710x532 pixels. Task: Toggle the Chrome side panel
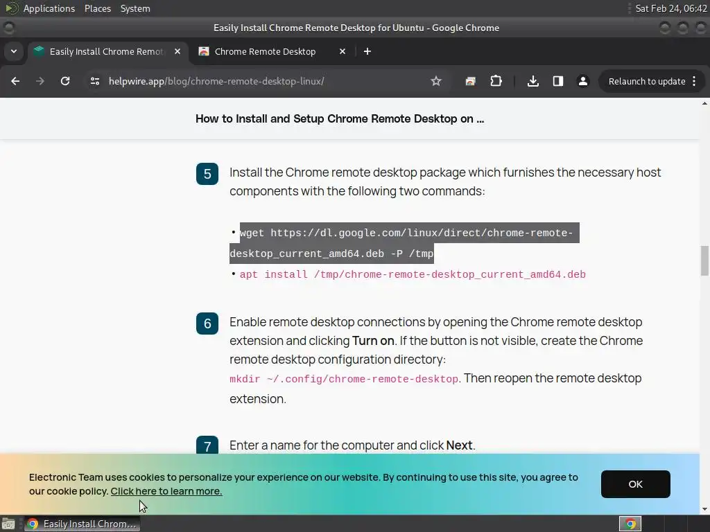click(x=558, y=81)
